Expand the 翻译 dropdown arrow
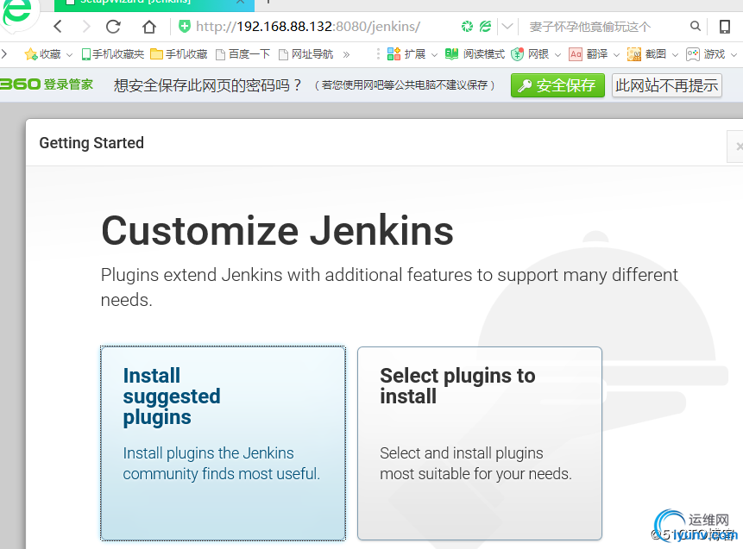 coord(616,55)
